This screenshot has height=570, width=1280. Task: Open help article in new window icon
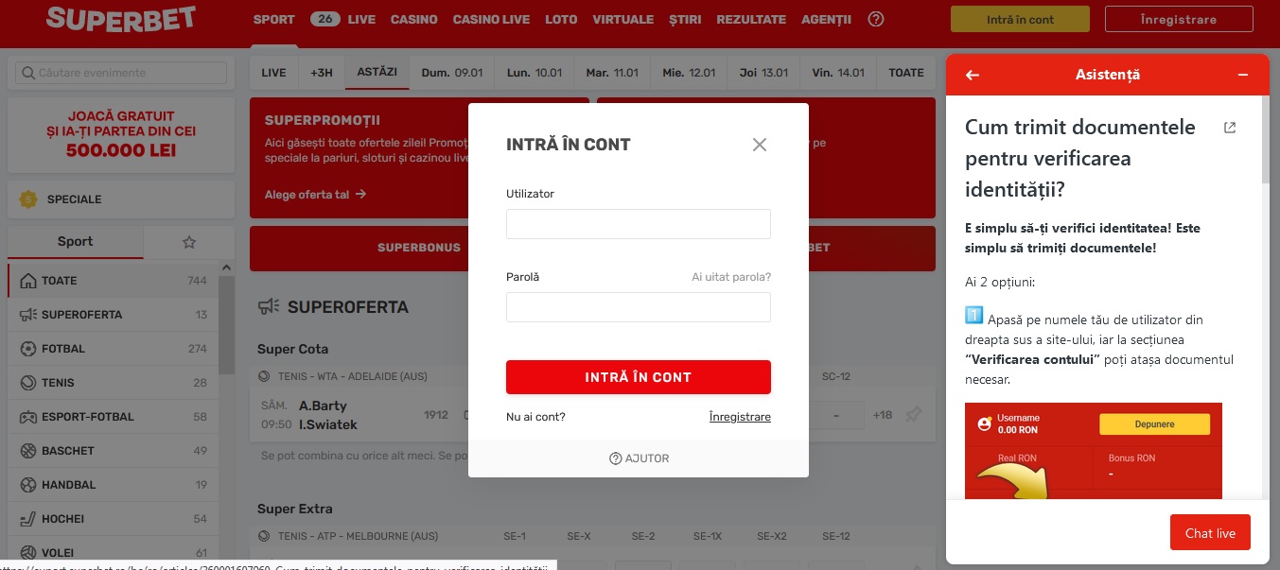coord(1230,128)
